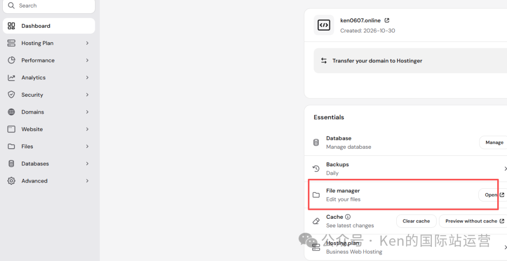Expand the Backups row chevron

(505, 169)
